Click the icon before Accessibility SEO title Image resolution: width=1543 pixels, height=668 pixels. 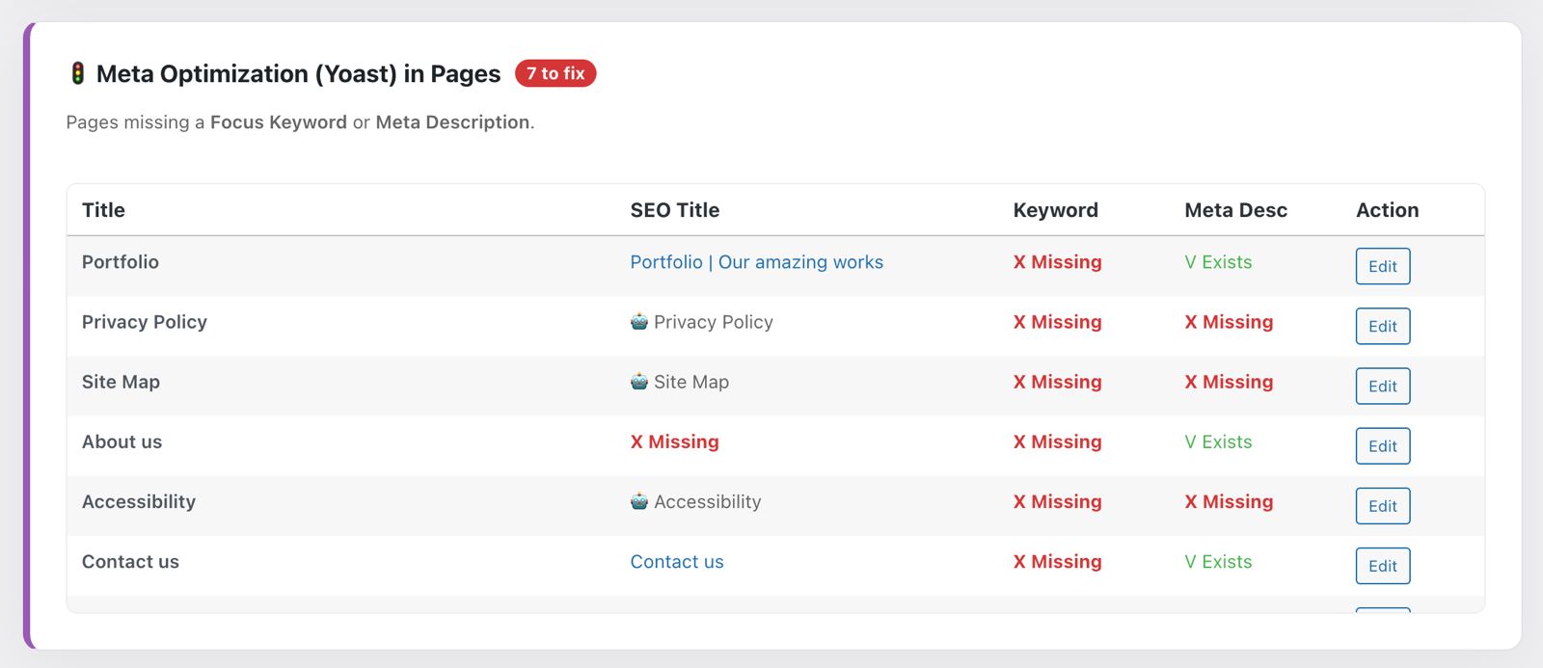click(638, 501)
